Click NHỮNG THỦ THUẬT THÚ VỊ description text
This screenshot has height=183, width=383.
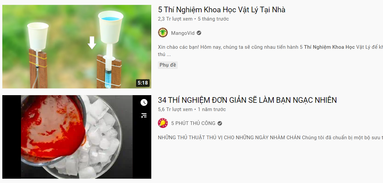[x=270, y=138]
